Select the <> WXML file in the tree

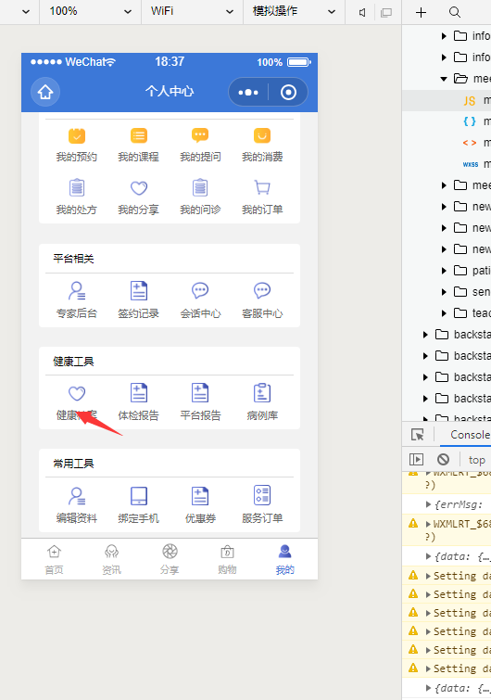(447, 143)
